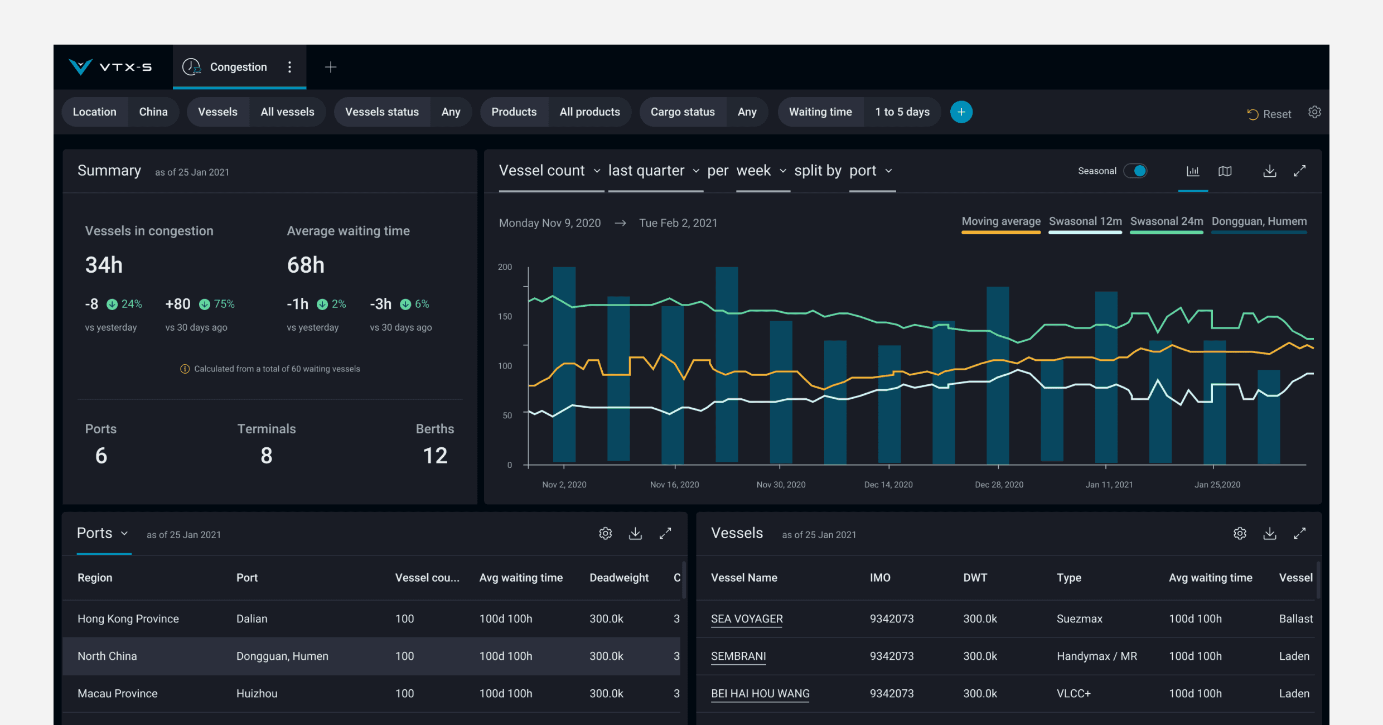
Task: Open the filter bar settings gear
Action: (x=1314, y=112)
